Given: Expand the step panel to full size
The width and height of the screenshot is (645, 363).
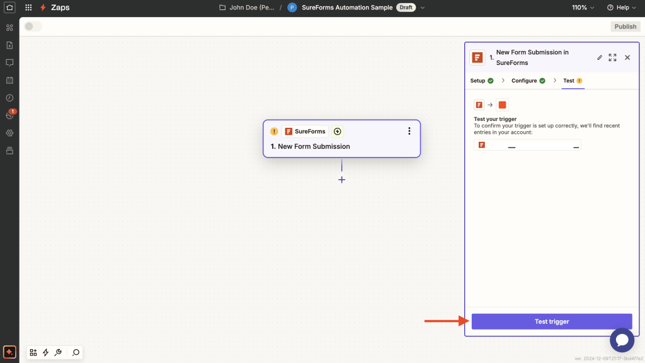Looking at the screenshot, I should coord(613,57).
